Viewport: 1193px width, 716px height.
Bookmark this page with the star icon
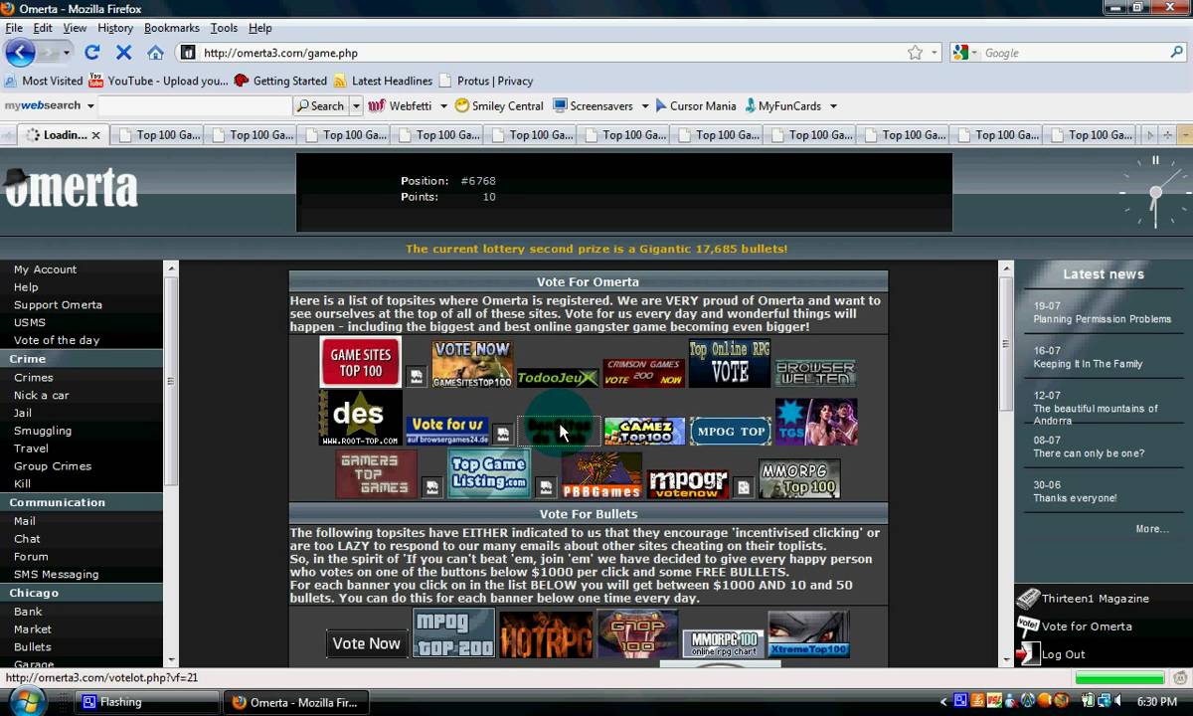915,53
